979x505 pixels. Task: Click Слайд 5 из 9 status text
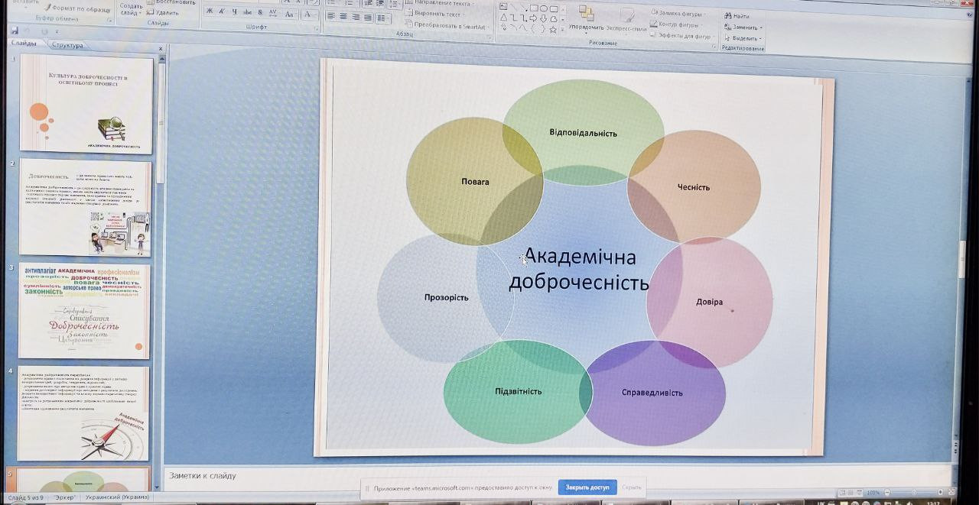point(26,497)
